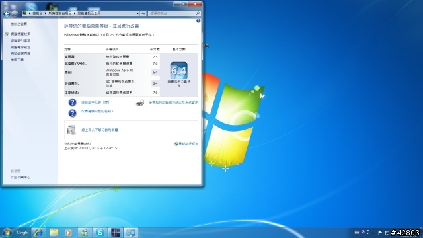Open the 'What do these numbers mean' link

point(95,102)
